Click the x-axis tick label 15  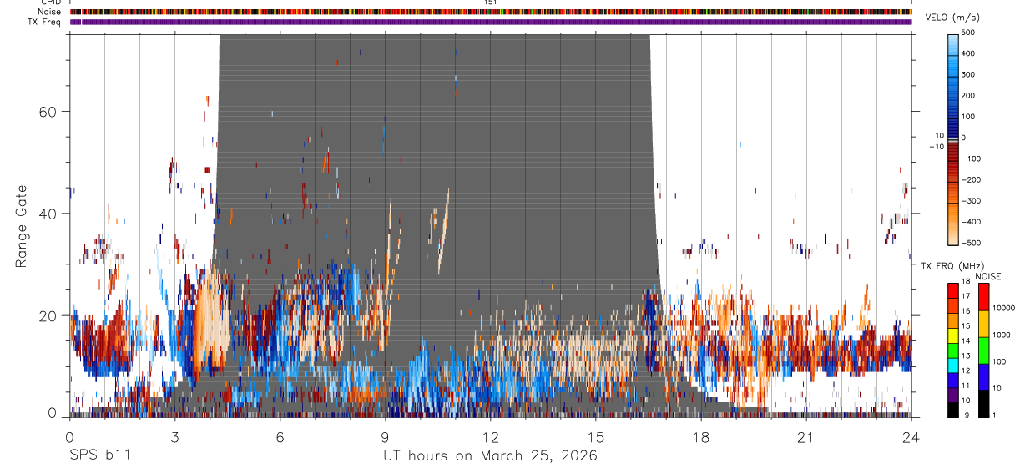click(596, 438)
